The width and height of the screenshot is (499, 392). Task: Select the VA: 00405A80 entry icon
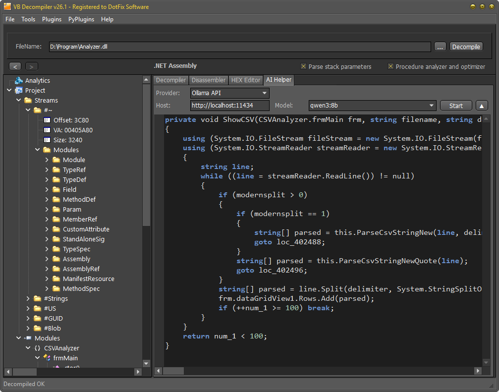click(47, 130)
